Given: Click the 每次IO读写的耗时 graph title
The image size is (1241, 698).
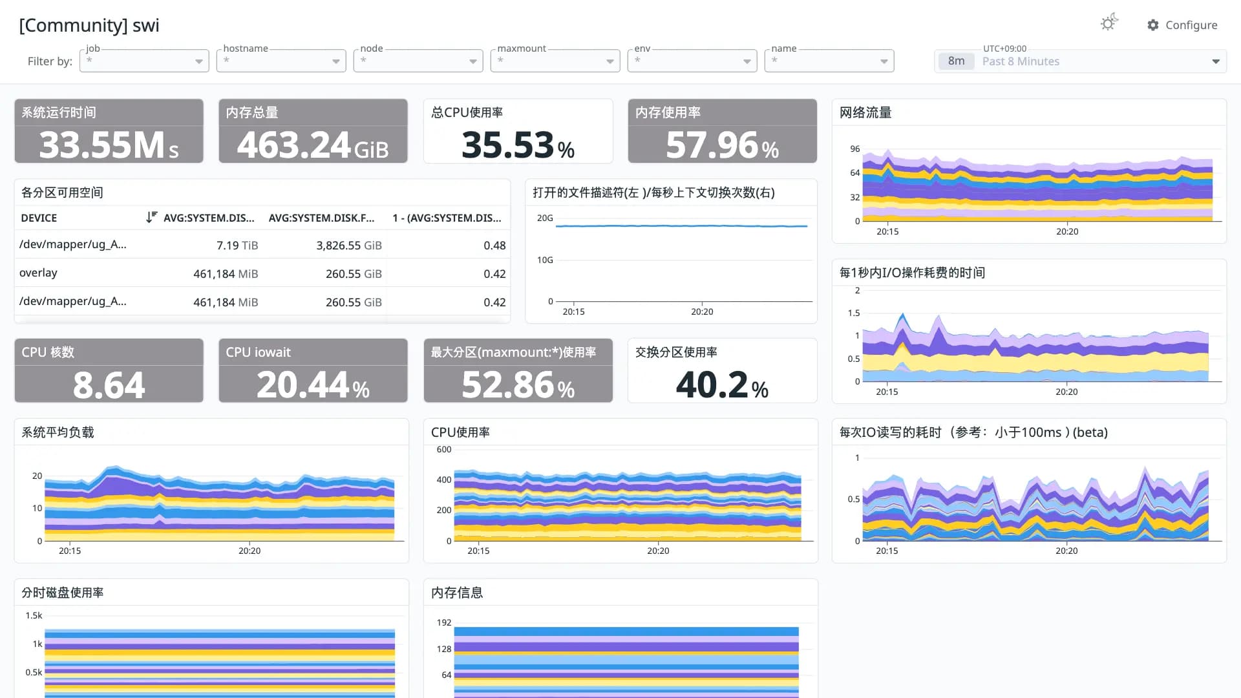Looking at the screenshot, I should pyautogui.click(x=973, y=432).
